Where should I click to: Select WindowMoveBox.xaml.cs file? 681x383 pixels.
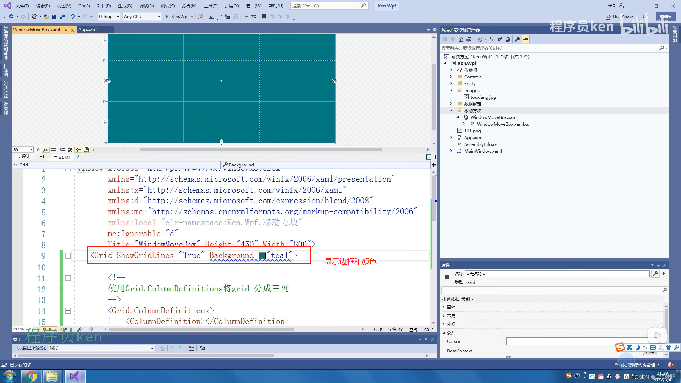tap(503, 124)
